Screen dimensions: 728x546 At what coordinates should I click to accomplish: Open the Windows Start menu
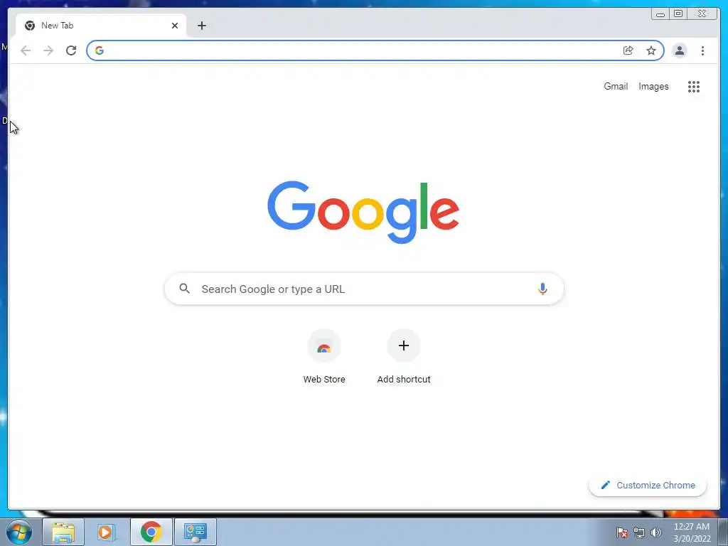pyautogui.click(x=19, y=532)
